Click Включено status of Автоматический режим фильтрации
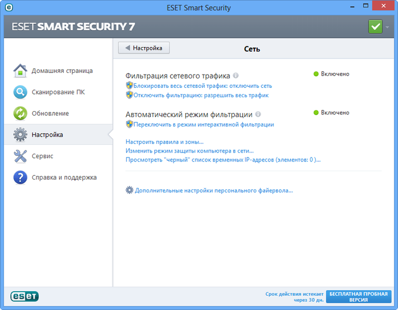 point(332,112)
